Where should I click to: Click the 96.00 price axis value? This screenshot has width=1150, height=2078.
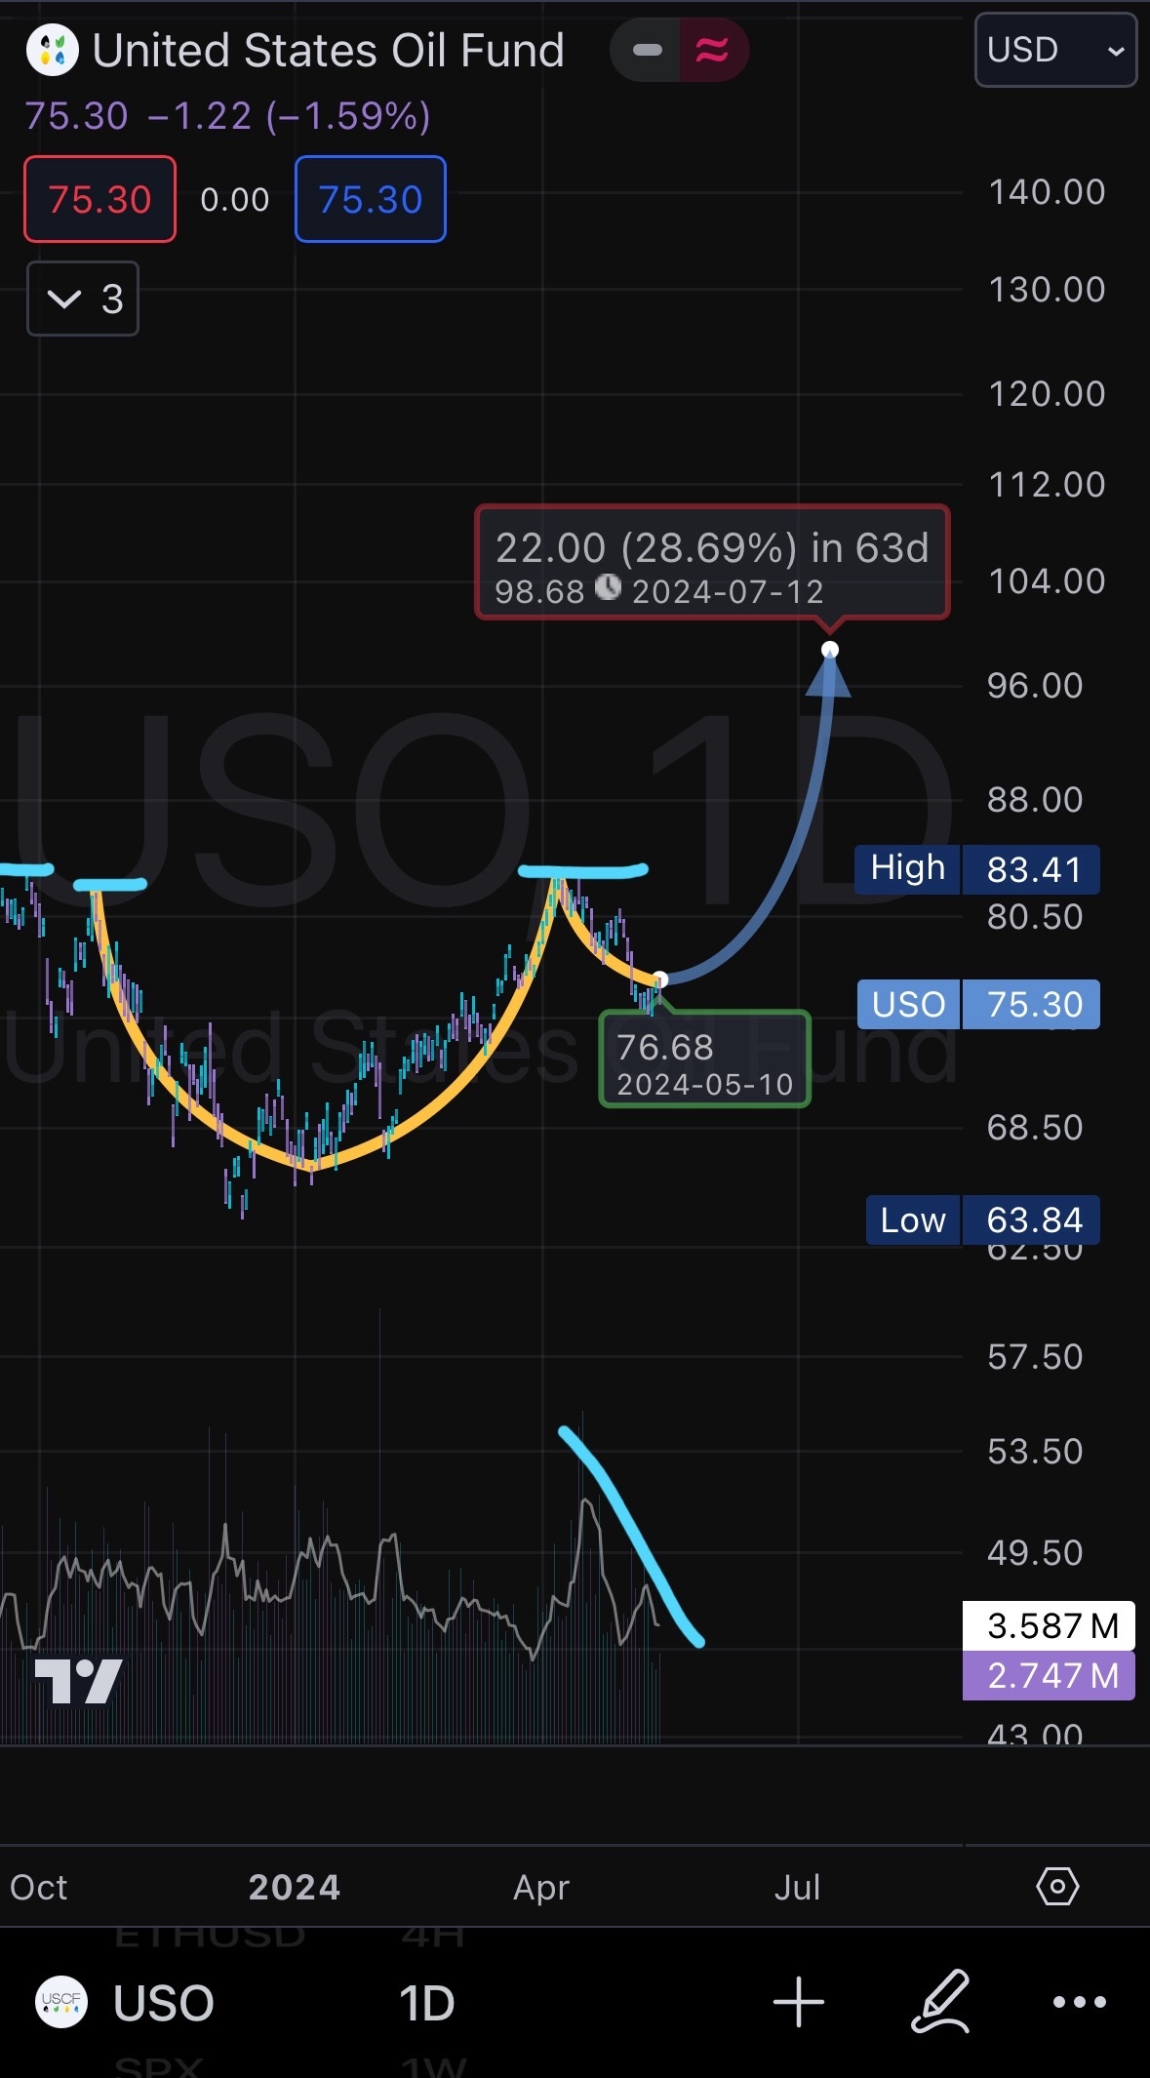click(1035, 686)
